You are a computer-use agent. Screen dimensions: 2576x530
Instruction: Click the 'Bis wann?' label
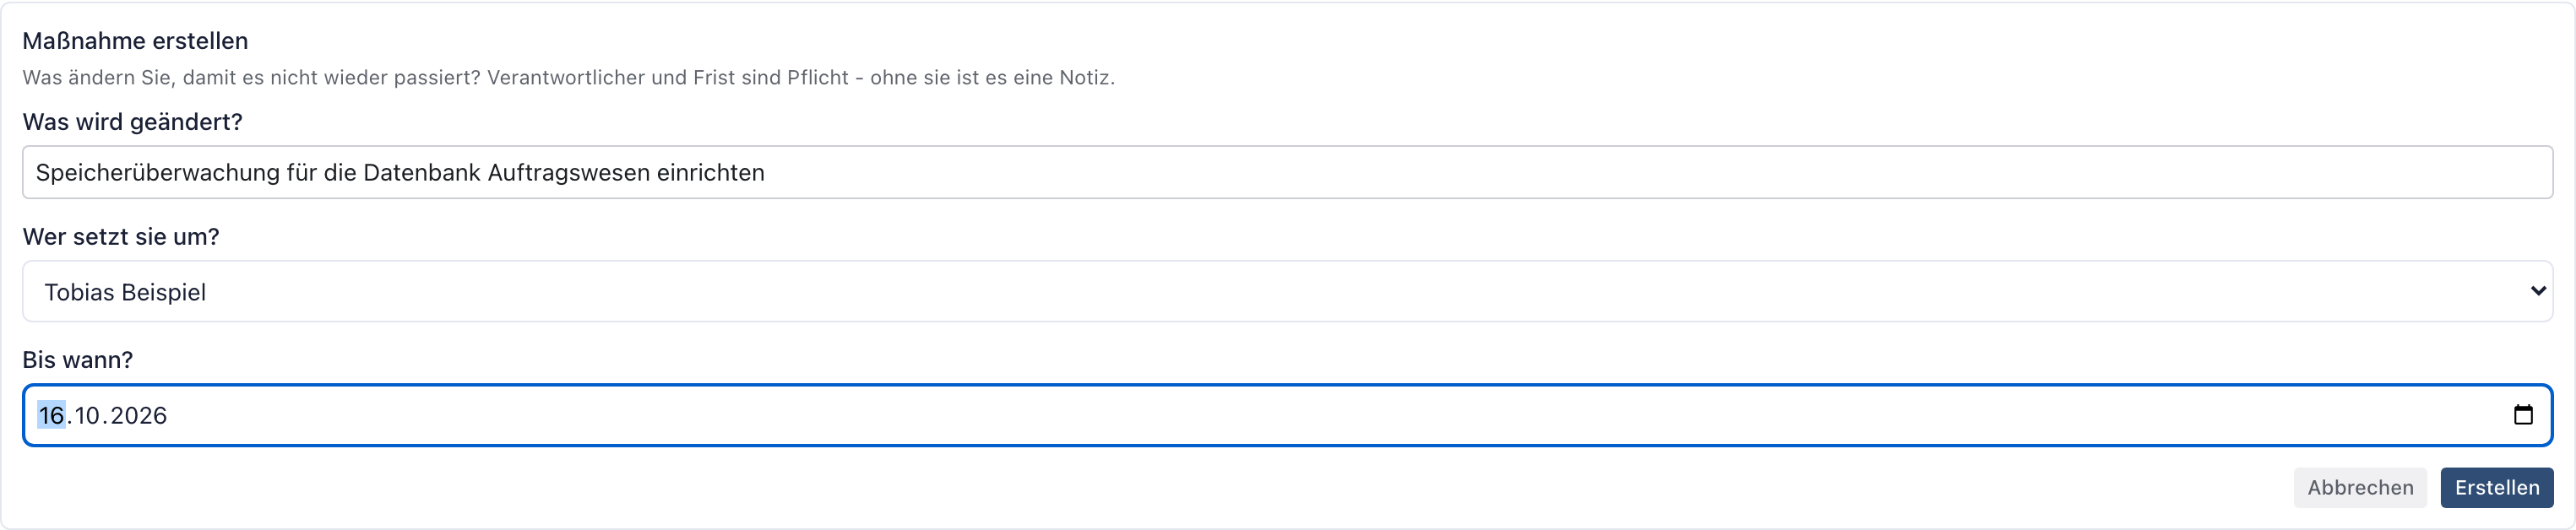(x=78, y=360)
